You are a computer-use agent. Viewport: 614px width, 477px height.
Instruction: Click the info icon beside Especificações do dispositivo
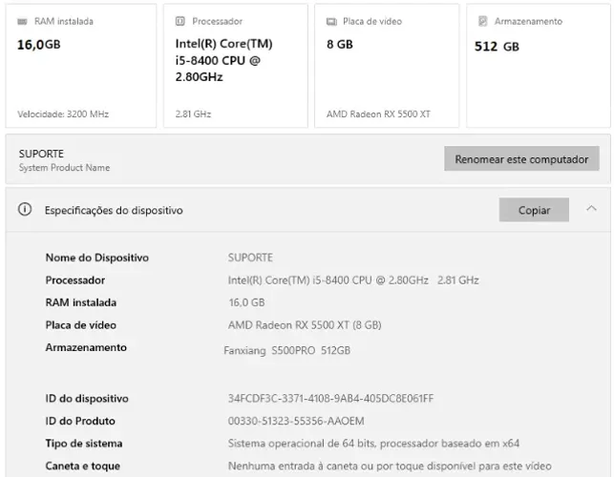pos(25,209)
